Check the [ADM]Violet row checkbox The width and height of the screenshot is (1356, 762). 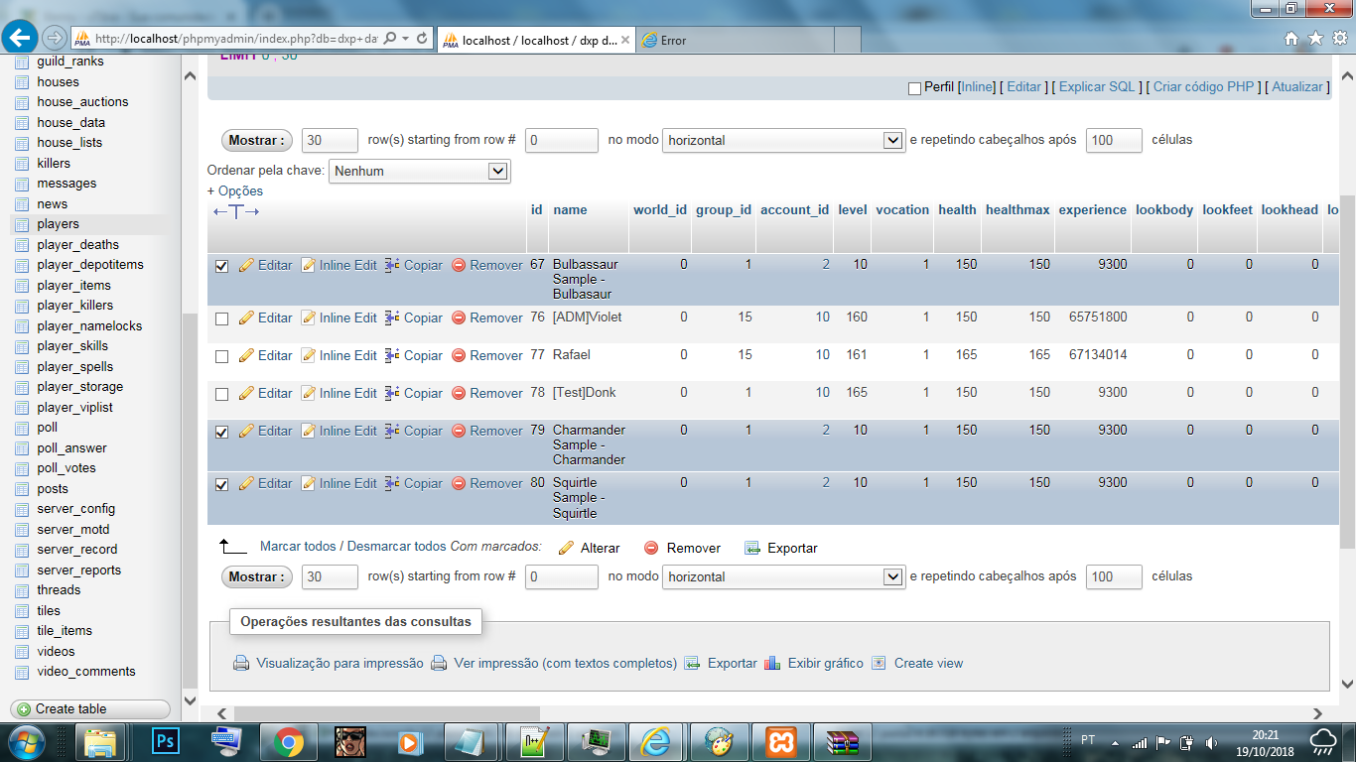tap(221, 318)
